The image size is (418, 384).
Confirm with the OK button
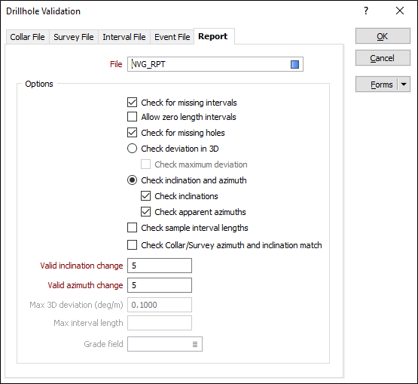click(383, 36)
